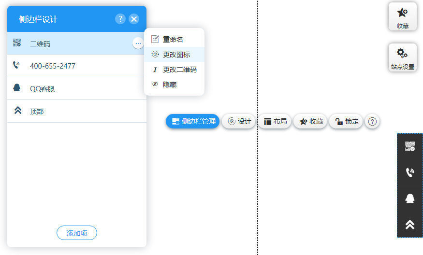The width and height of the screenshot is (423, 255).
Task: Open 设计 from the floating toolbar
Action: coord(239,121)
